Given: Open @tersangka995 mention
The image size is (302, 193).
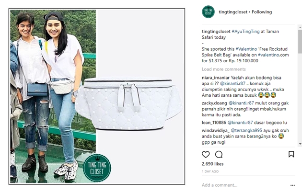Looking at the screenshot, I should 246,130.
